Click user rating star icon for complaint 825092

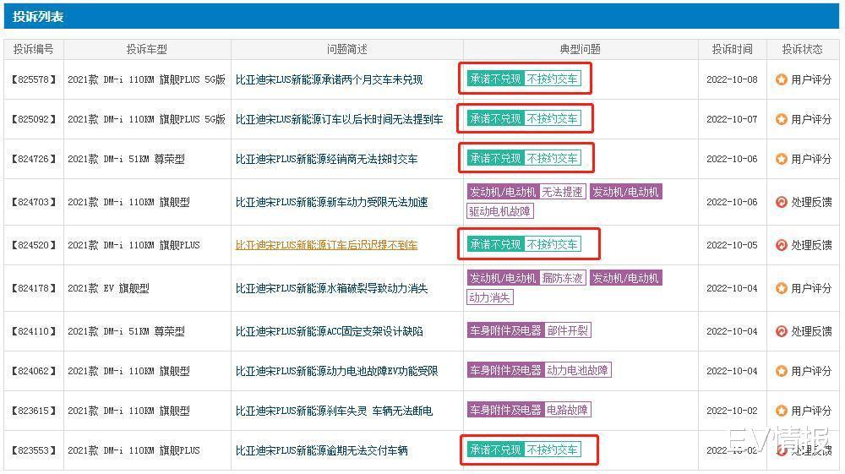click(781, 119)
